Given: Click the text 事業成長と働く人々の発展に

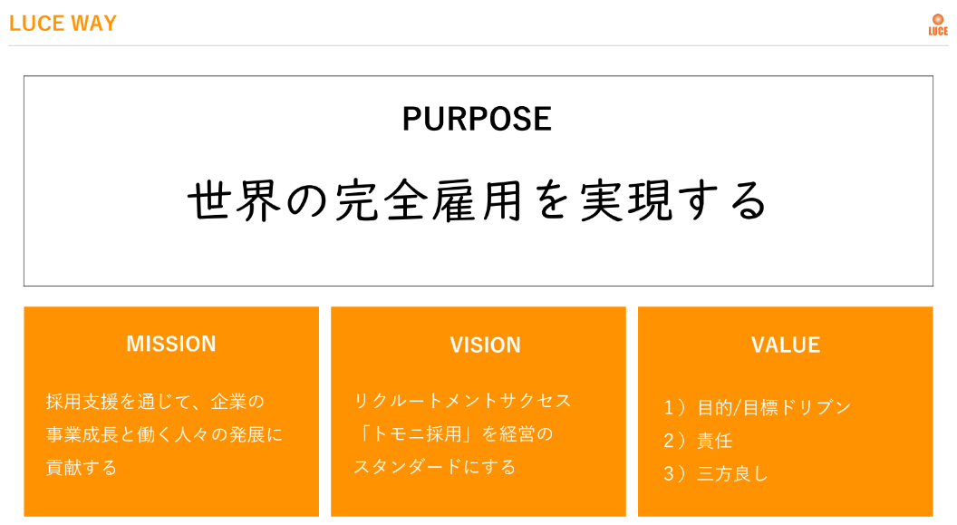Looking at the screenshot, I should click(x=165, y=434).
